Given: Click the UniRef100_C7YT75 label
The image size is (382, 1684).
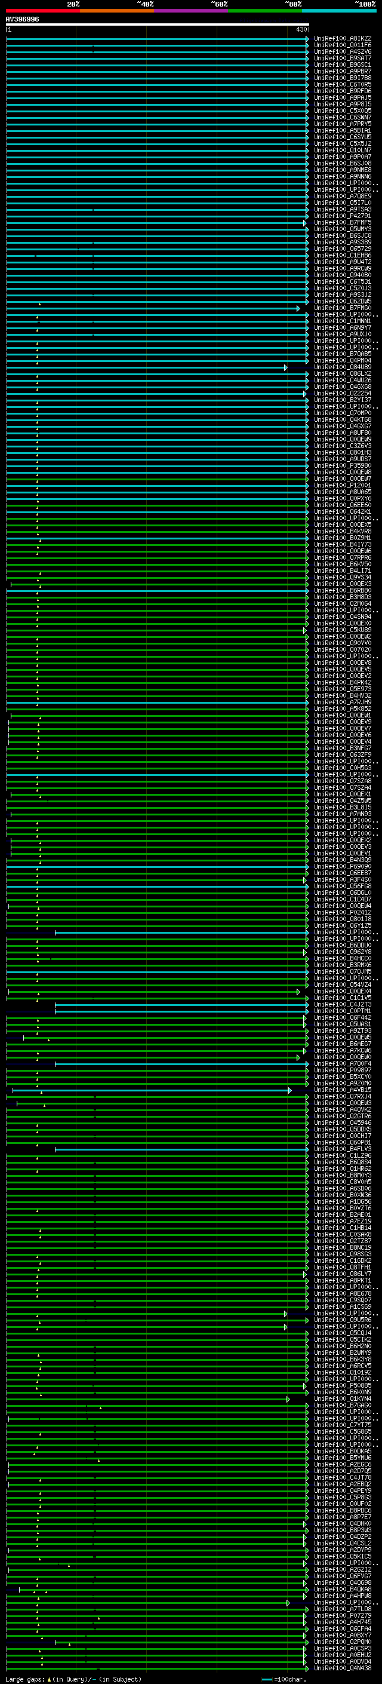Looking at the screenshot, I should click(343, 1425).
